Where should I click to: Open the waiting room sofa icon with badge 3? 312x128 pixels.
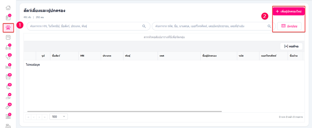[8, 47]
